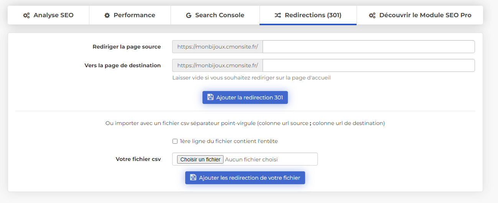The height and width of the screenshot is (203, 498).
Task: Click the gears icon beside Découvrir le Module SEO Pro
Action: 372,15
